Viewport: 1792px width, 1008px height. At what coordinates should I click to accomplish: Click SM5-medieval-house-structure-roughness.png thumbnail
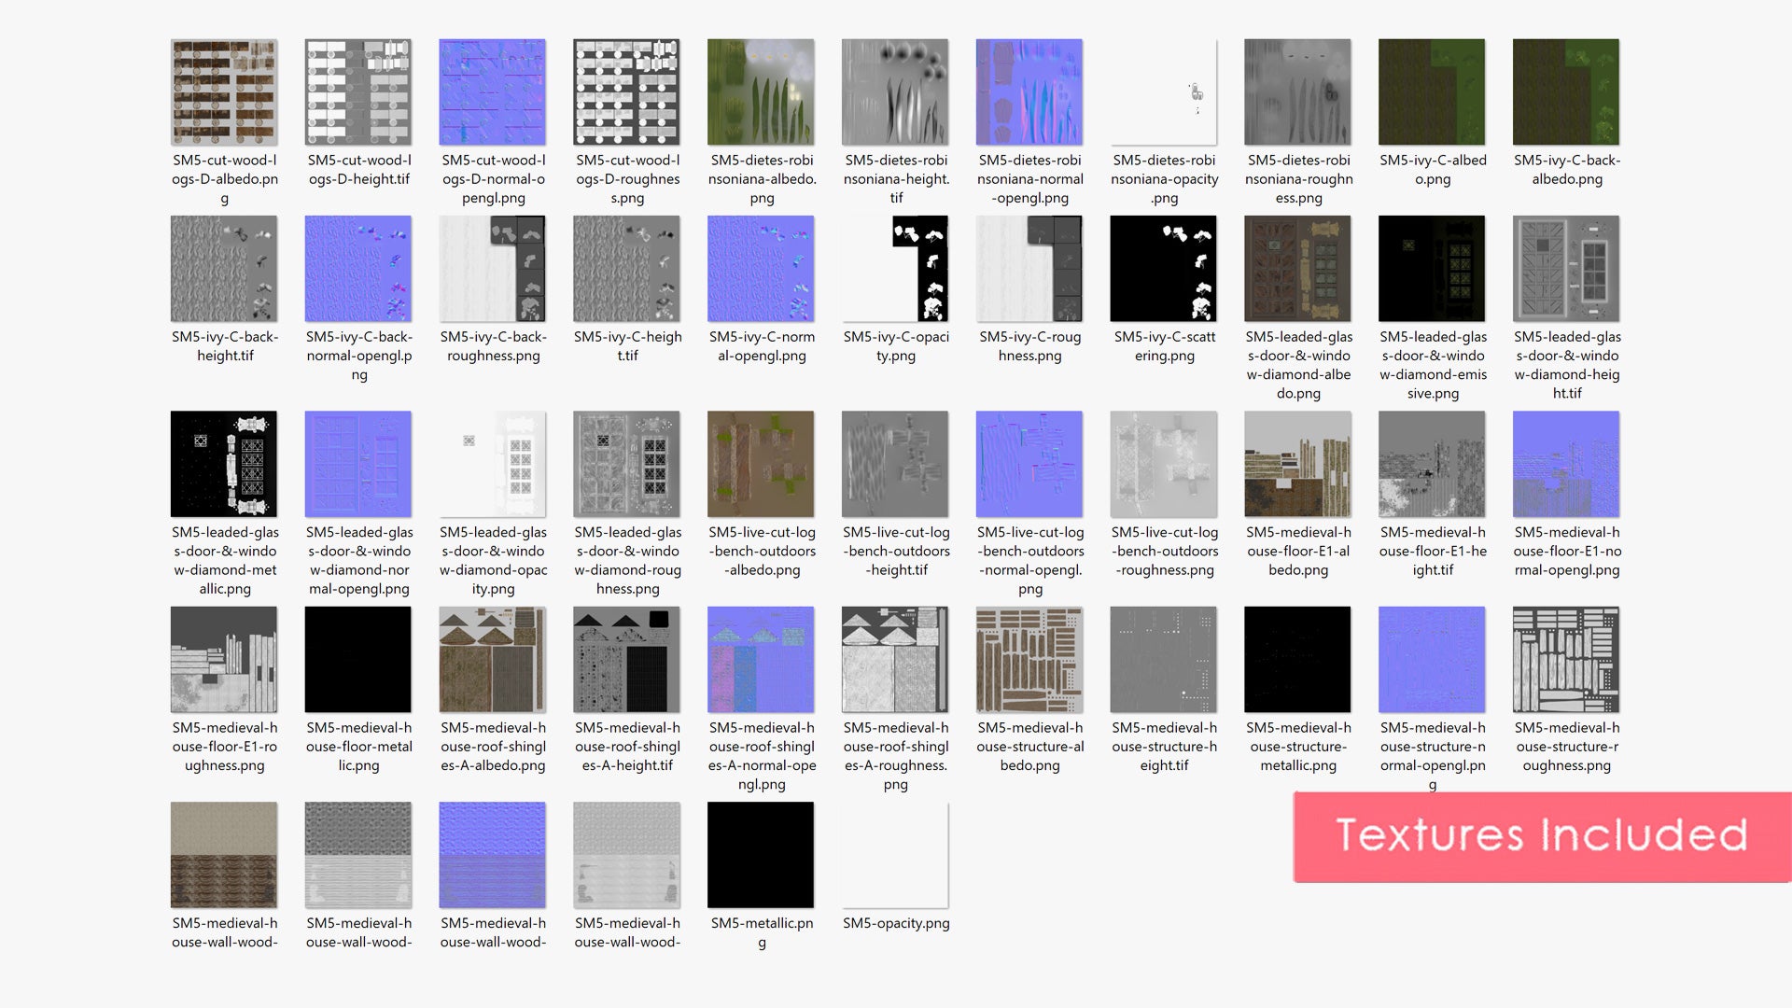pyautogui.click(x=1566, y=660)
